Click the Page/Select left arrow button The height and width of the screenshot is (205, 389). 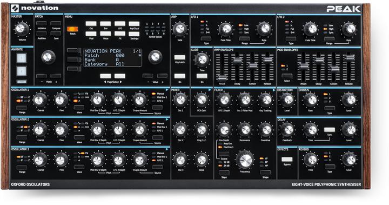(x=105, y=76)
